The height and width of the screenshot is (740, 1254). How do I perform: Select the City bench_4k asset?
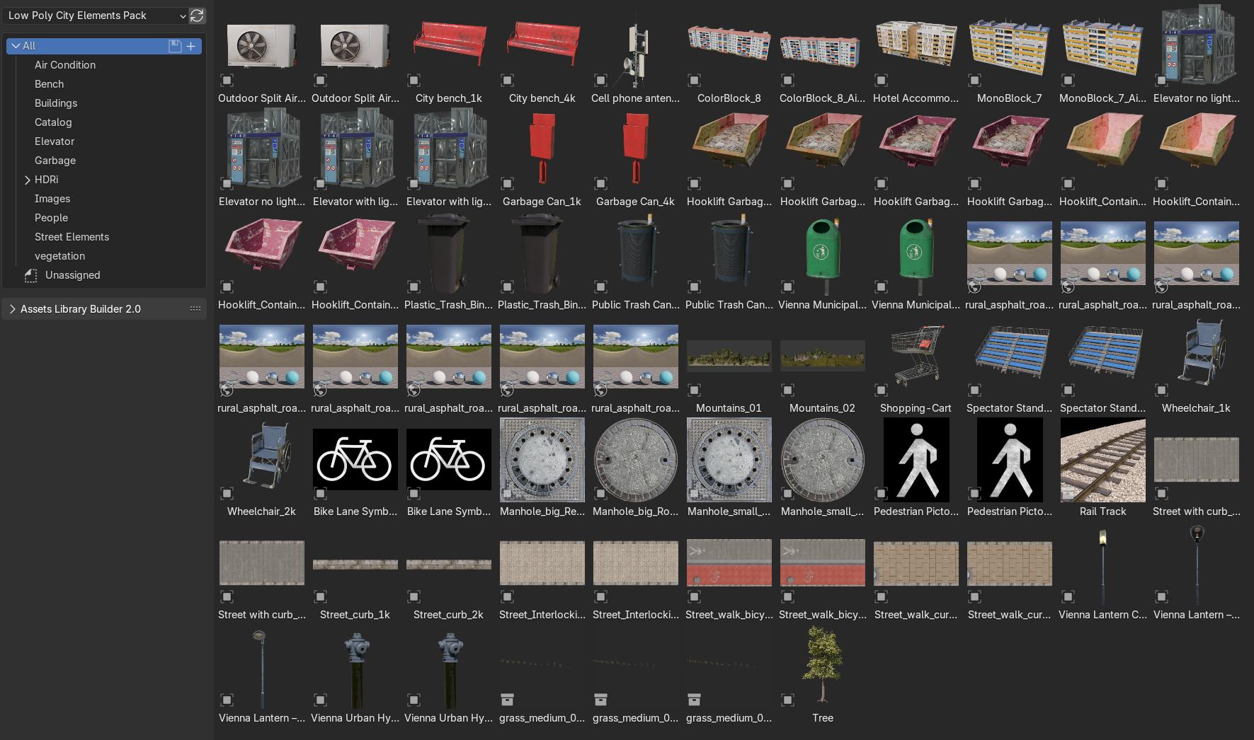click(542, 55)
